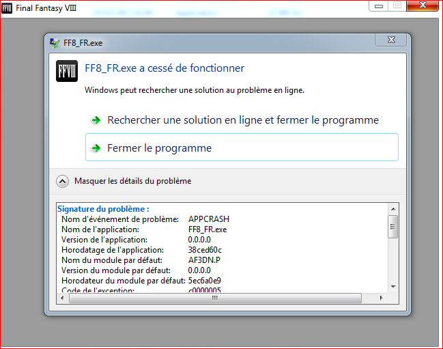Image resolution: width=443 pixels, height=349 pixels.
Task: Click the 38ced60c timestamp value
Action: pyautogui.click(x=205, y=250)
